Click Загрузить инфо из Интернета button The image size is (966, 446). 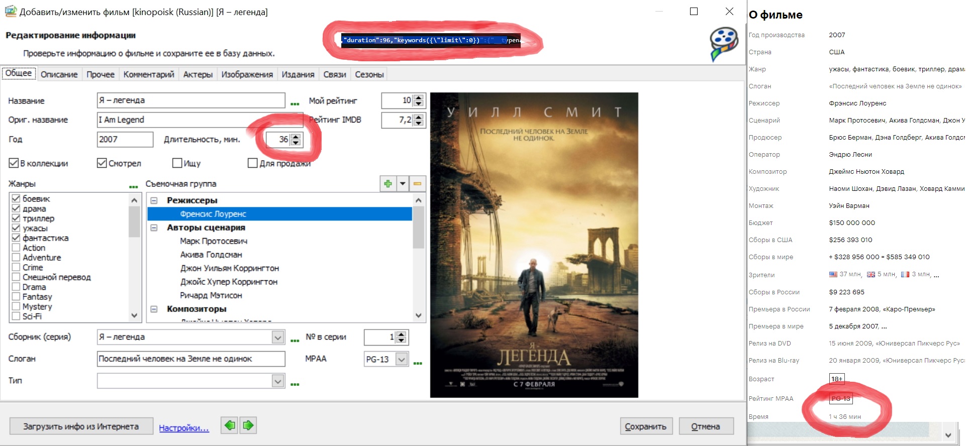pyautogui.click(x=81, y=426)
